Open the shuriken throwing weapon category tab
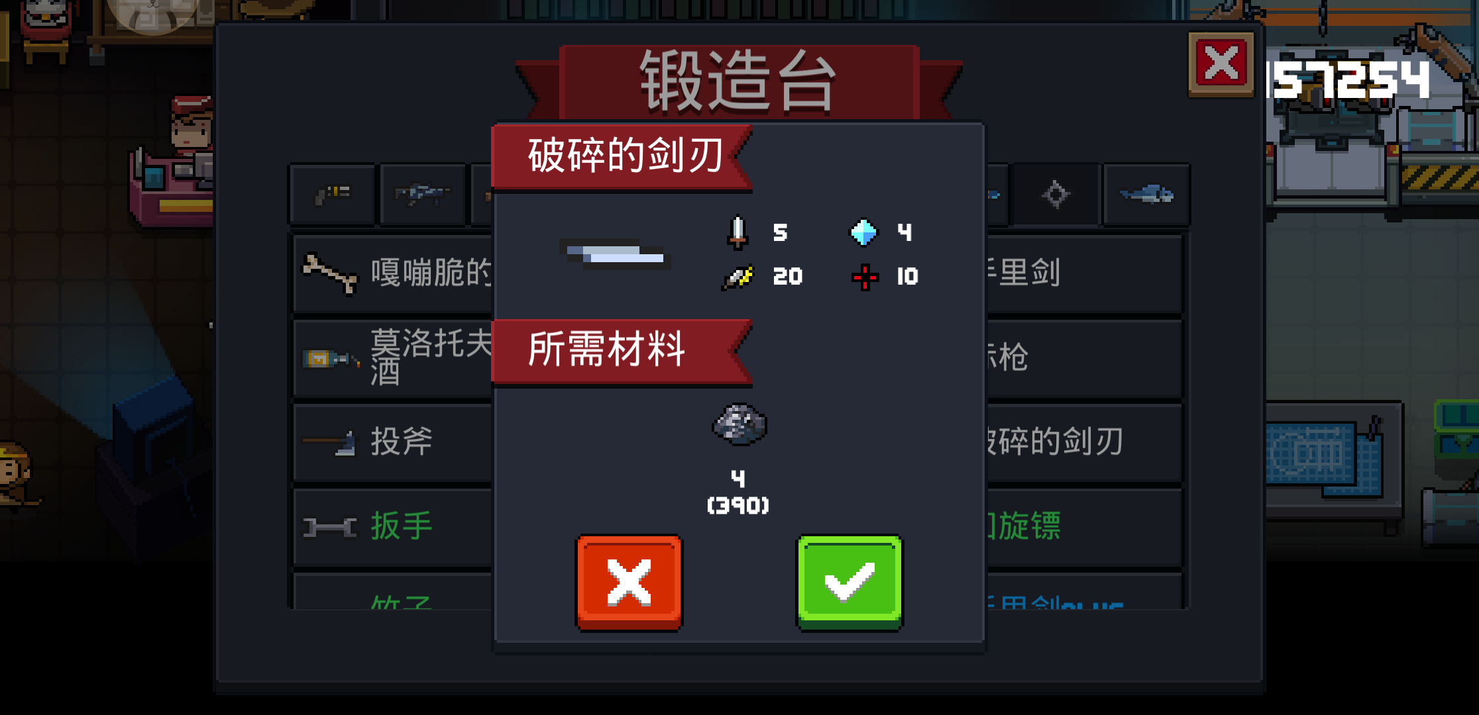This screenshot has height=715, width=1479. click(1056, 195)
